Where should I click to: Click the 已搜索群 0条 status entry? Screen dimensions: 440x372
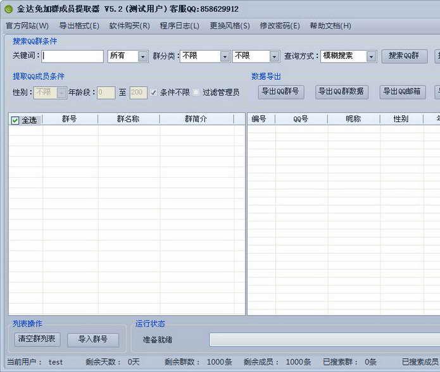349,362
